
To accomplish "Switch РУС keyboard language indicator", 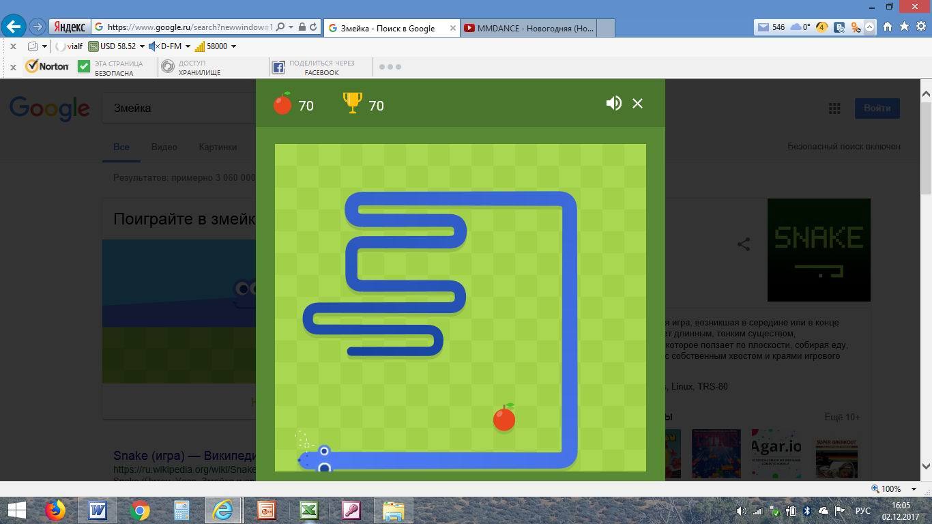I will (862, 510).
